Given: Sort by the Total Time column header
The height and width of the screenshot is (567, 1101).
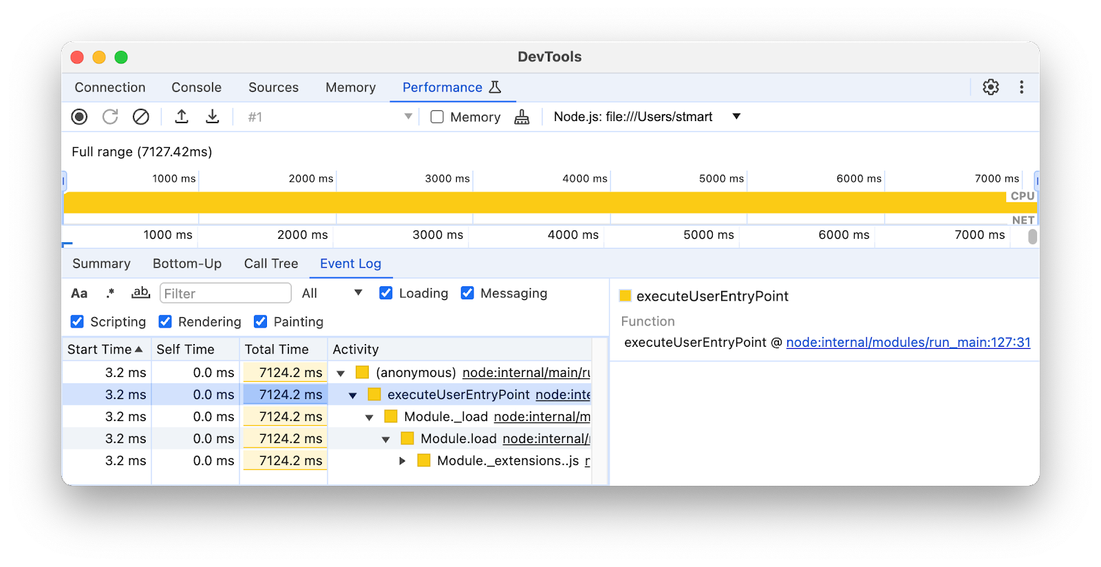Looking at the screenshot, I should (277, 350).
